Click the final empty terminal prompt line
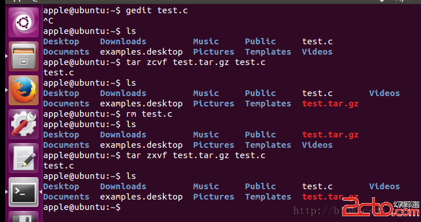The width and height of the screenshot is (421, 222). pos(82,207)
